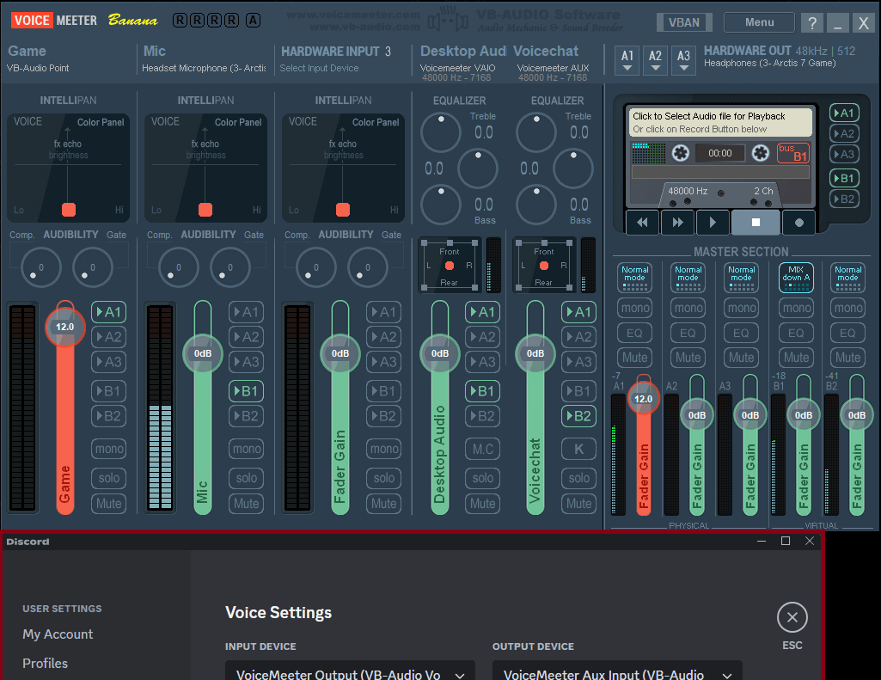Click the VBAN button
The image size is (881, 680).
(684, 22)
